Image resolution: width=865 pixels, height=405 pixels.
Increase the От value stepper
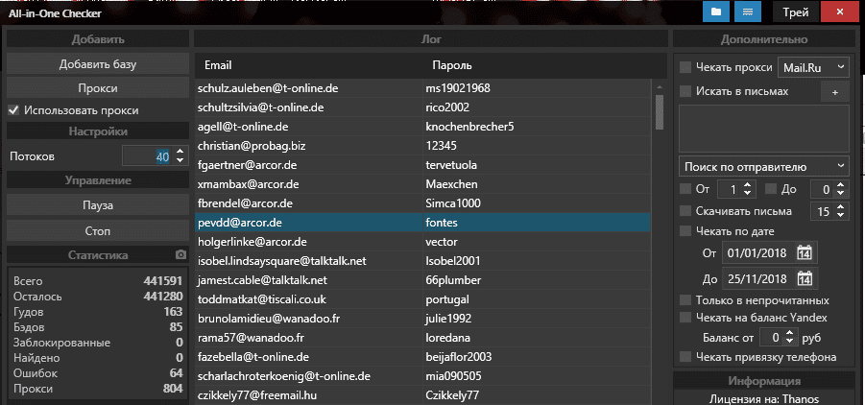pos(747,186)
